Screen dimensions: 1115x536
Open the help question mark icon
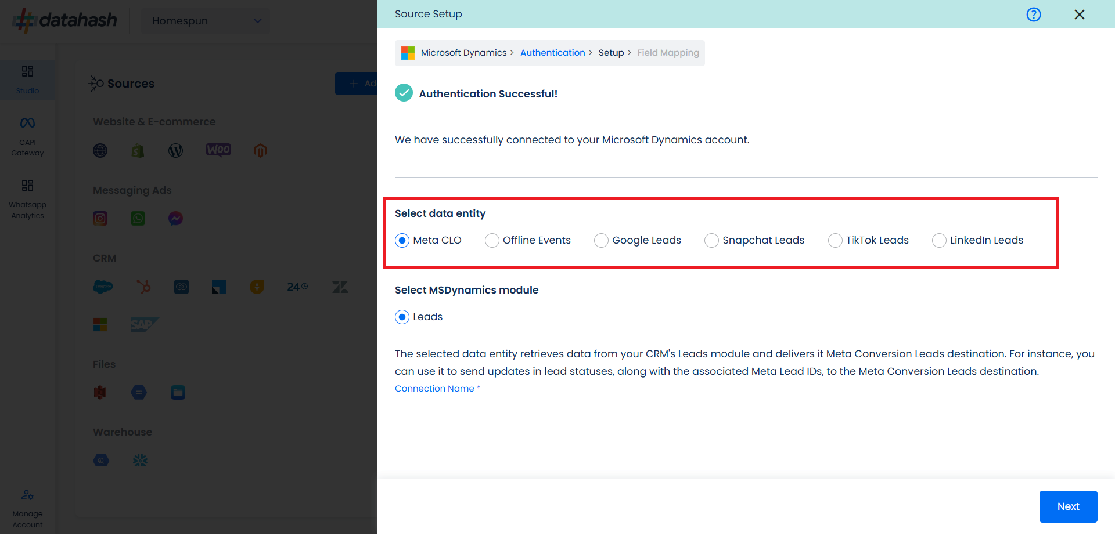[x=1034, y=15]
